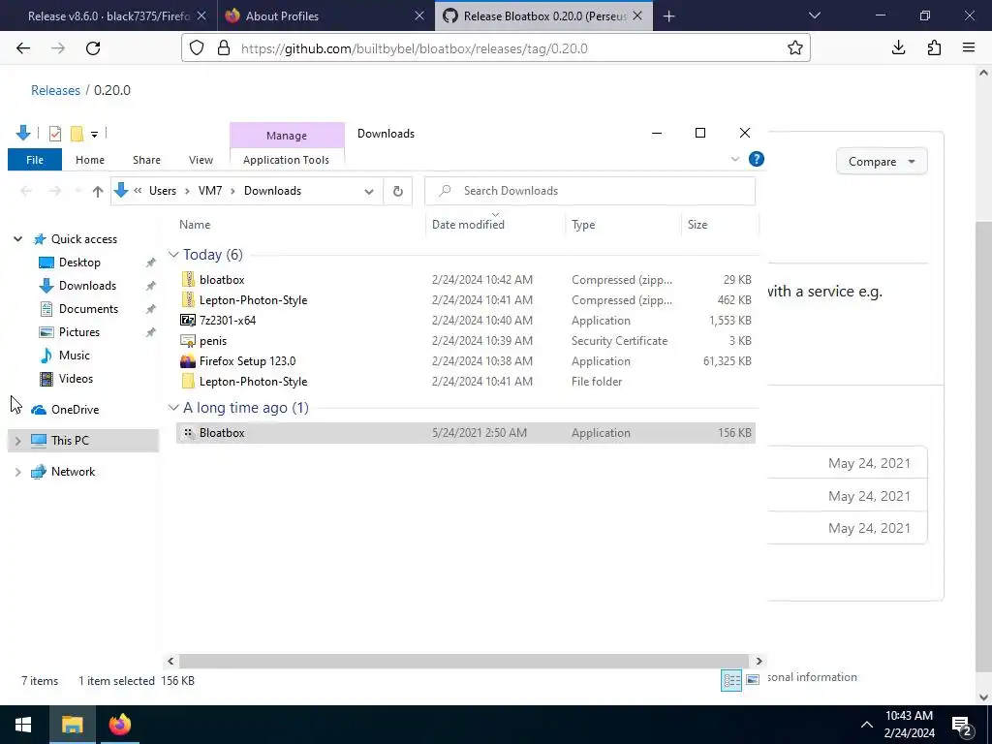Collapse the A long time ago group
The image size is (992, 744).
pyautogui.click(x=173, y=408)
